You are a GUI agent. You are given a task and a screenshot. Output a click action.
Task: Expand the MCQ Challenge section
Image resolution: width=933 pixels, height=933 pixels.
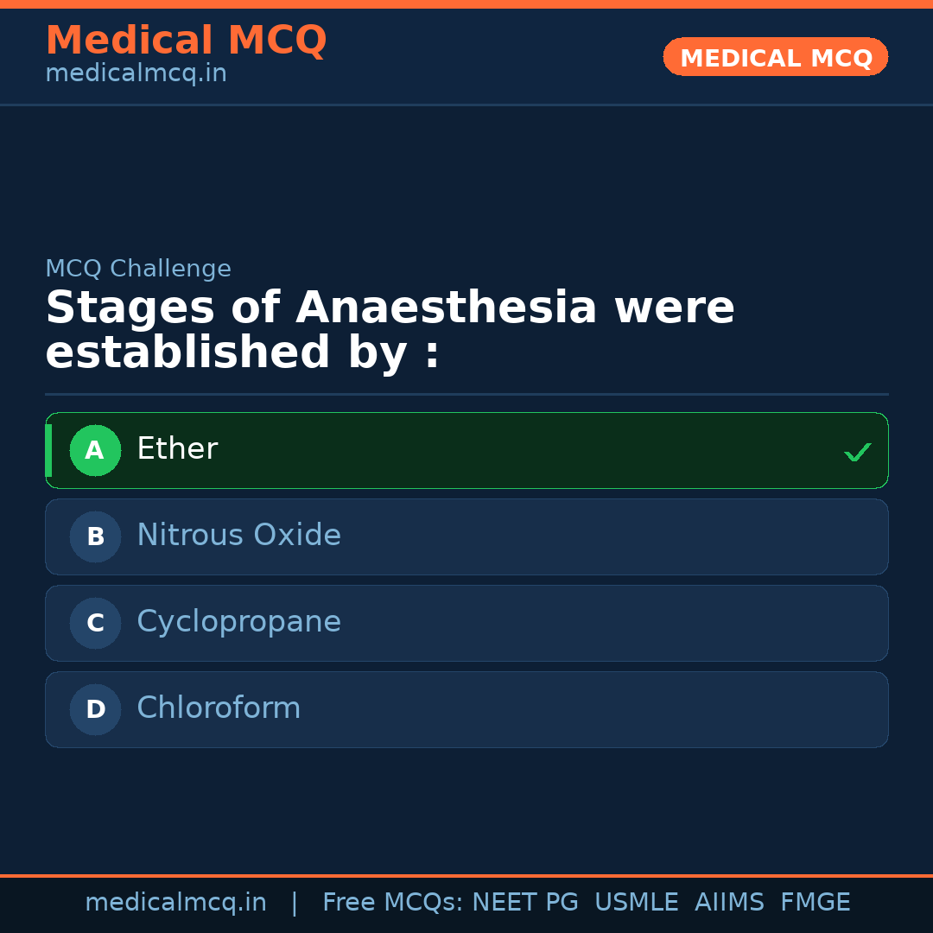pos(138,269)
